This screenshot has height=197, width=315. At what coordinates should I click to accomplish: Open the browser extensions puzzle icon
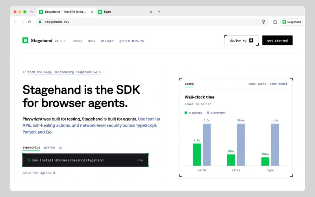(275, 22)
